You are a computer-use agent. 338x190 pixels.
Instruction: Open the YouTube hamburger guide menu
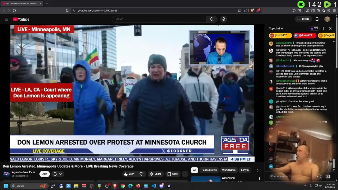[x=6, y=19]
